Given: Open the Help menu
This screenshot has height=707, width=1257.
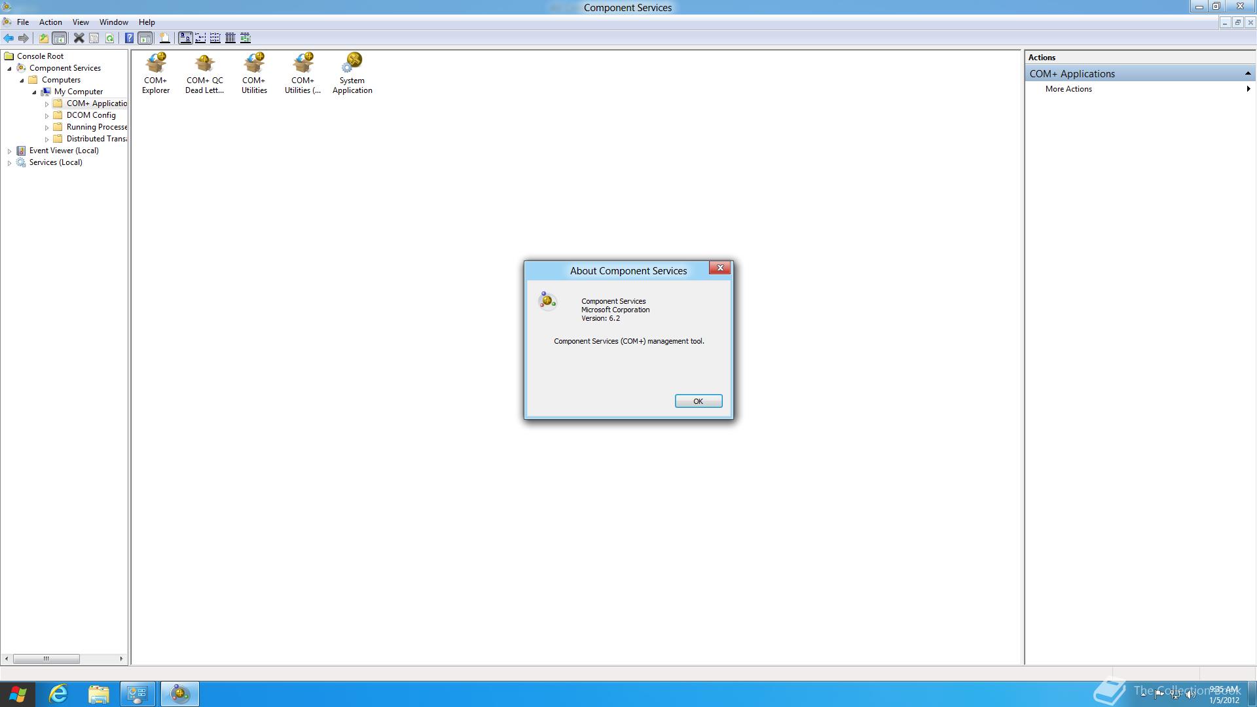Looking at the screenshot, I should [x=147, y=22].
